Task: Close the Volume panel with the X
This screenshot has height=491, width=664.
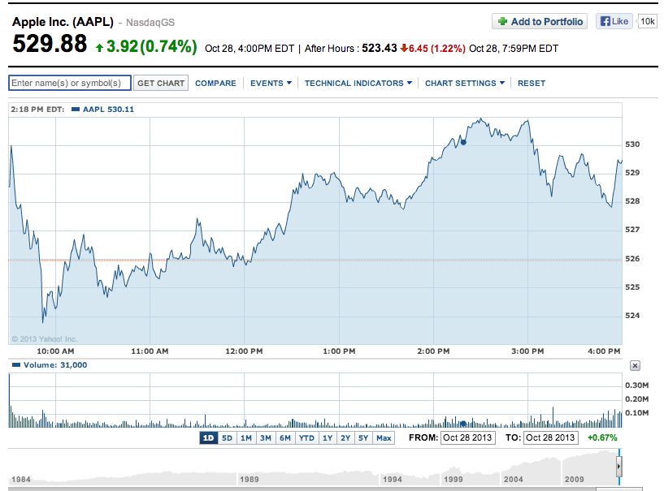Action: (x=635, y=366)
